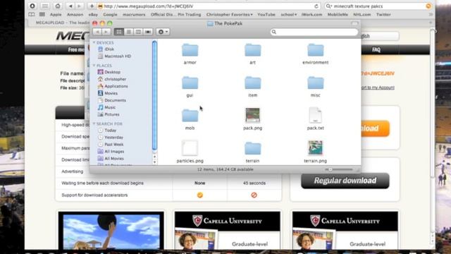Switch Finder to column view
Viewport: 451px width, 254px height.
click(x=138, y=32)
